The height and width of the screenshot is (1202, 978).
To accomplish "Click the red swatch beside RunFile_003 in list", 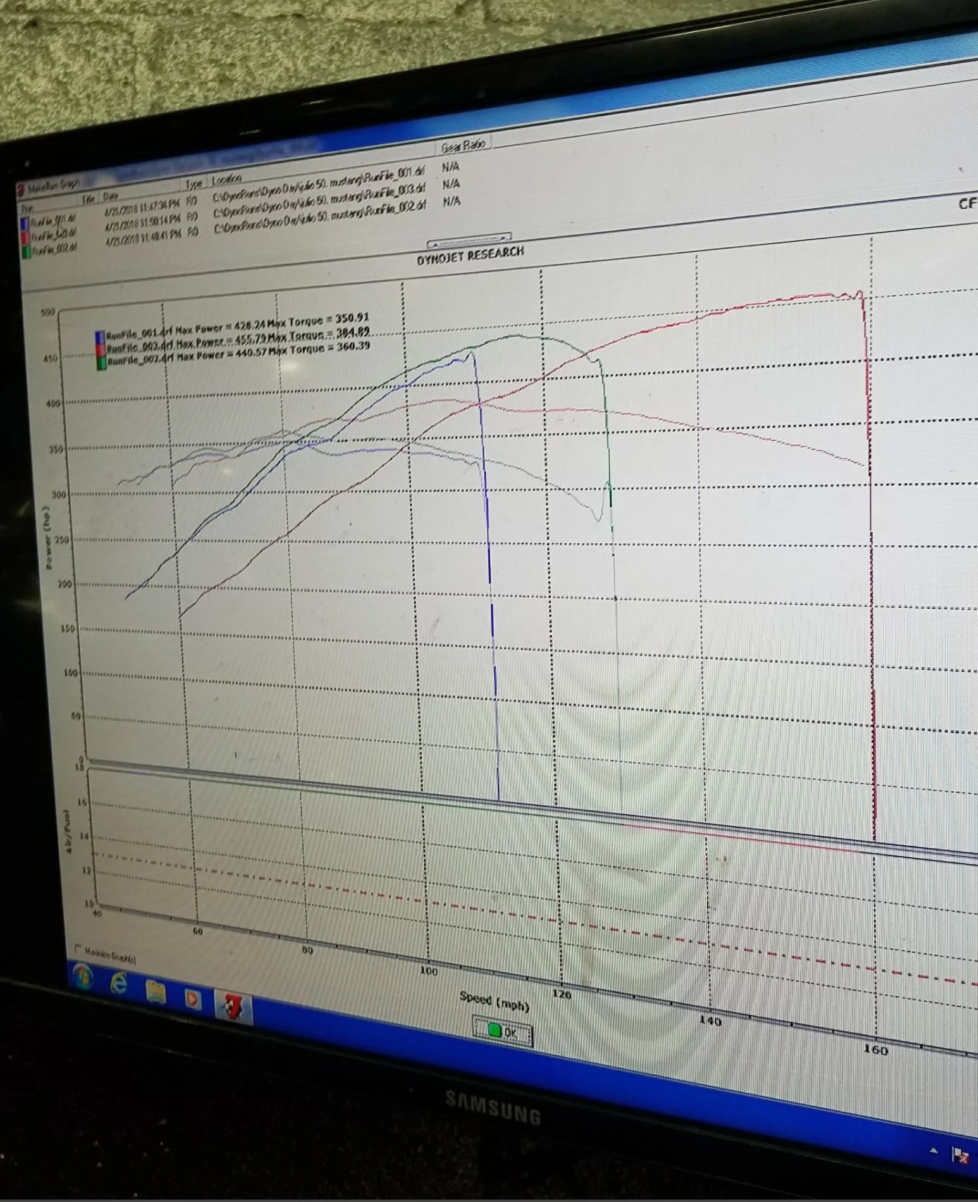I will click(26, 238).
